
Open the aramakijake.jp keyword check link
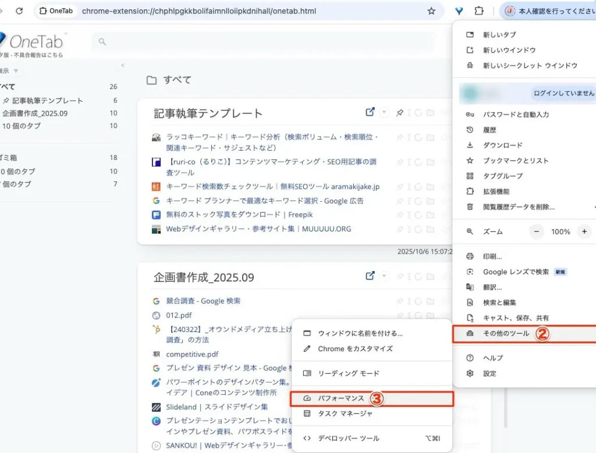(x=272, y=187)
